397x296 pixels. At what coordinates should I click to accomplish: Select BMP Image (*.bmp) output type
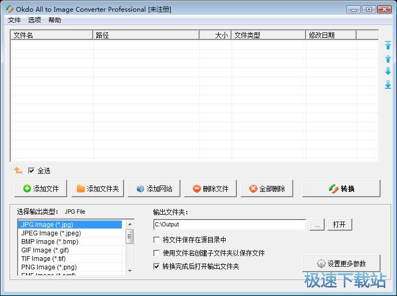click(70, 242)
